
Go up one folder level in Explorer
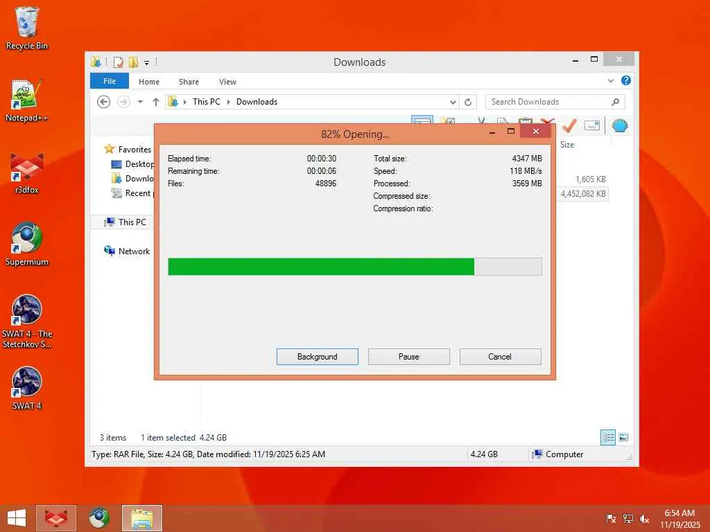point(156,102)
